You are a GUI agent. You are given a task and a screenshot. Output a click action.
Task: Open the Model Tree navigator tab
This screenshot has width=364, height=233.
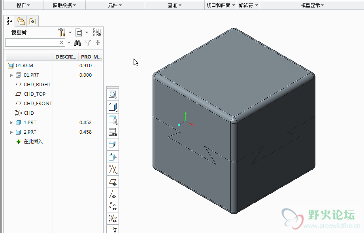tap(9, 21)
